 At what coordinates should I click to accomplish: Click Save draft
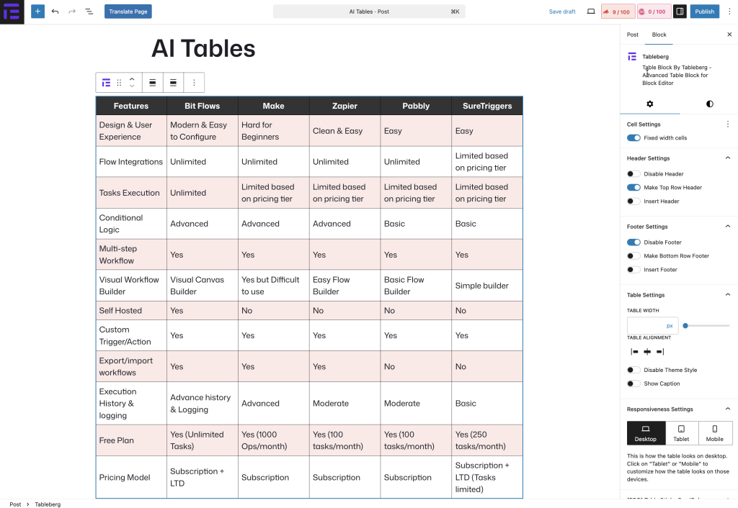tap(562, 12)
